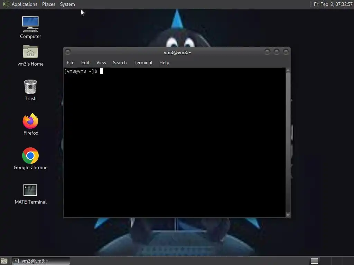Viewport: 354px width, 265px height.
Task: Select the MATE Terminal desktop icon
Action: (30, 194)
